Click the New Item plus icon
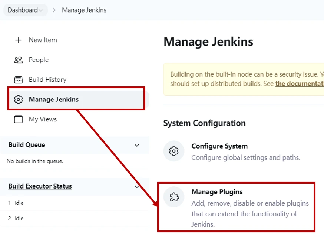Viewport: 324px width, 240px height. 18,40
